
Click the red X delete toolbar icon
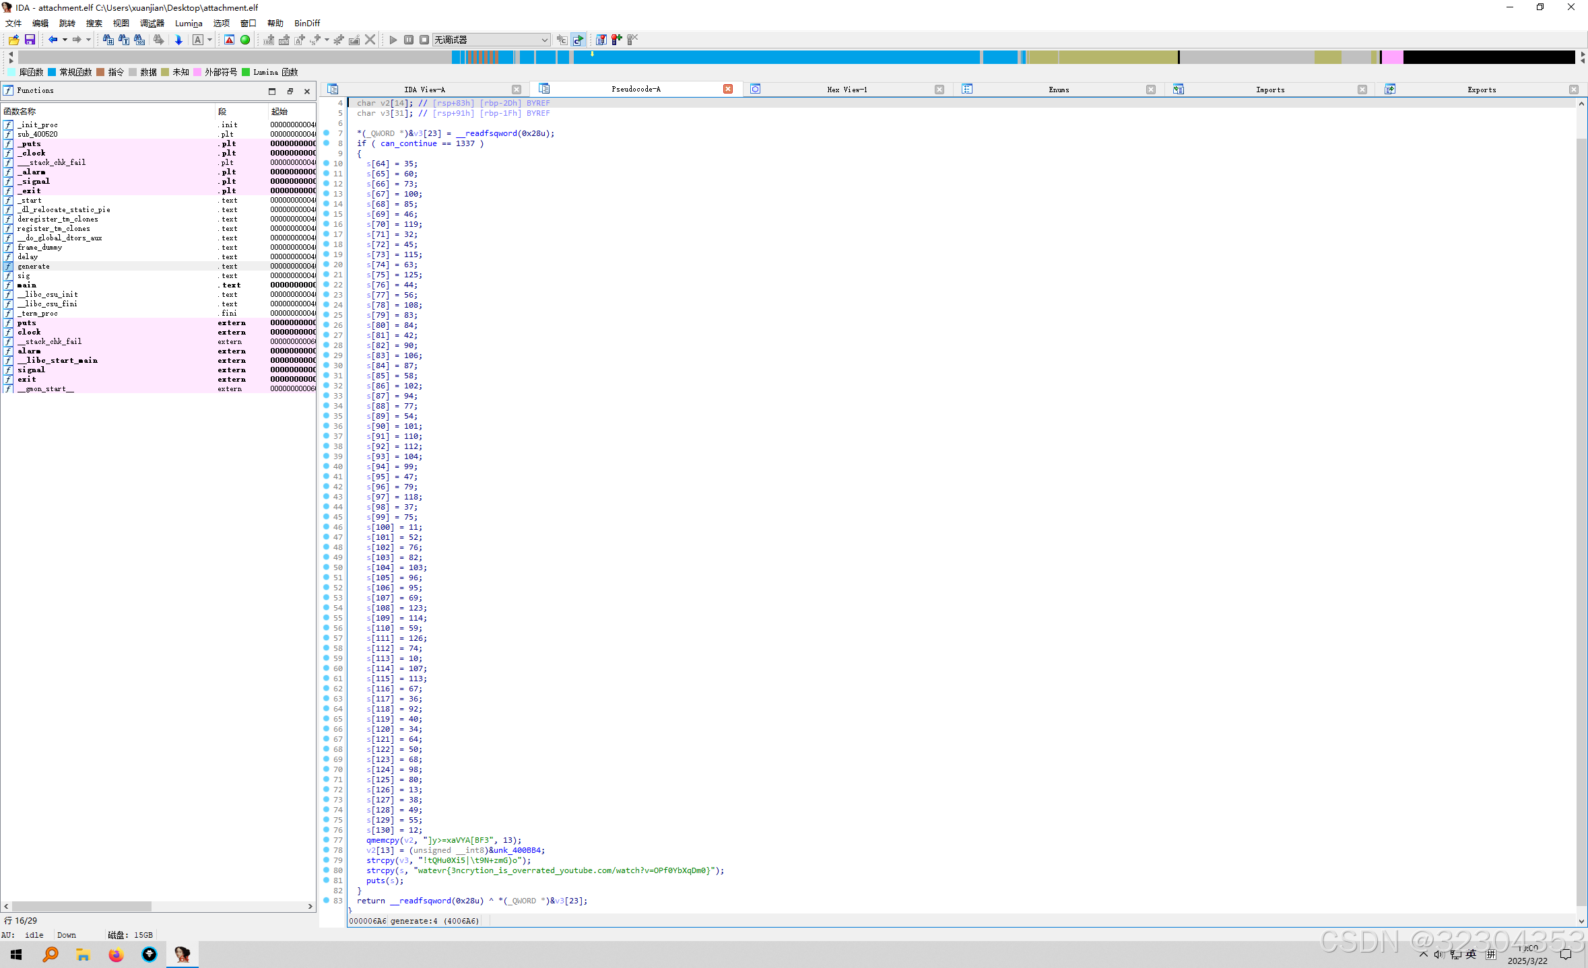pyautogui.click(x=370, y=40)
